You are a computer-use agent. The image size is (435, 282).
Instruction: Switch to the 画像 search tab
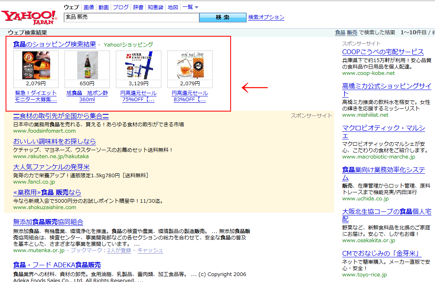89,7
